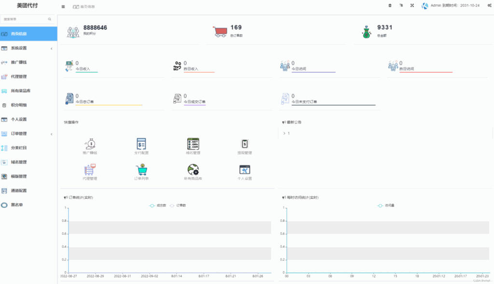Screen dimensions: 494x284
Task: Click the 推广赚钱 quick action icon
Action: (x=90, y=144)
